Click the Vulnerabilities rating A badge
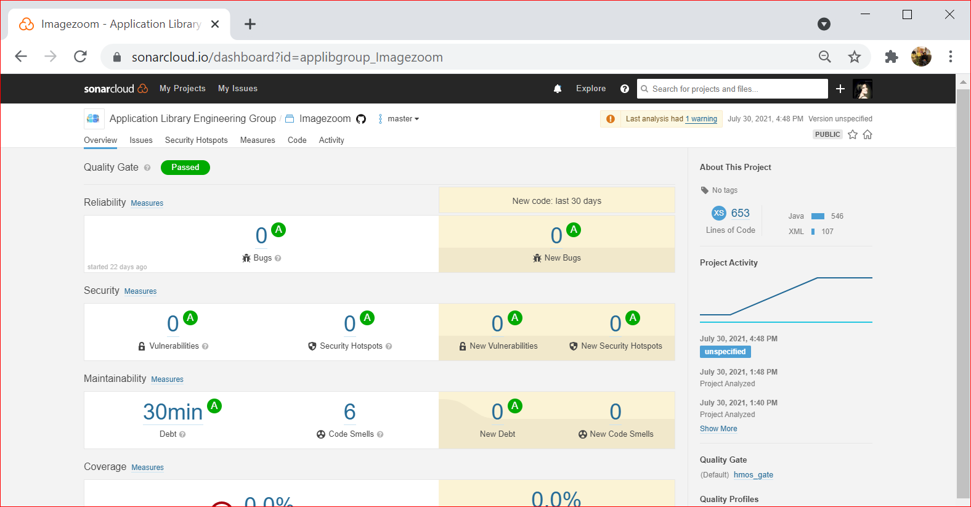Viewport: 971px width, 507px height. 190,318
